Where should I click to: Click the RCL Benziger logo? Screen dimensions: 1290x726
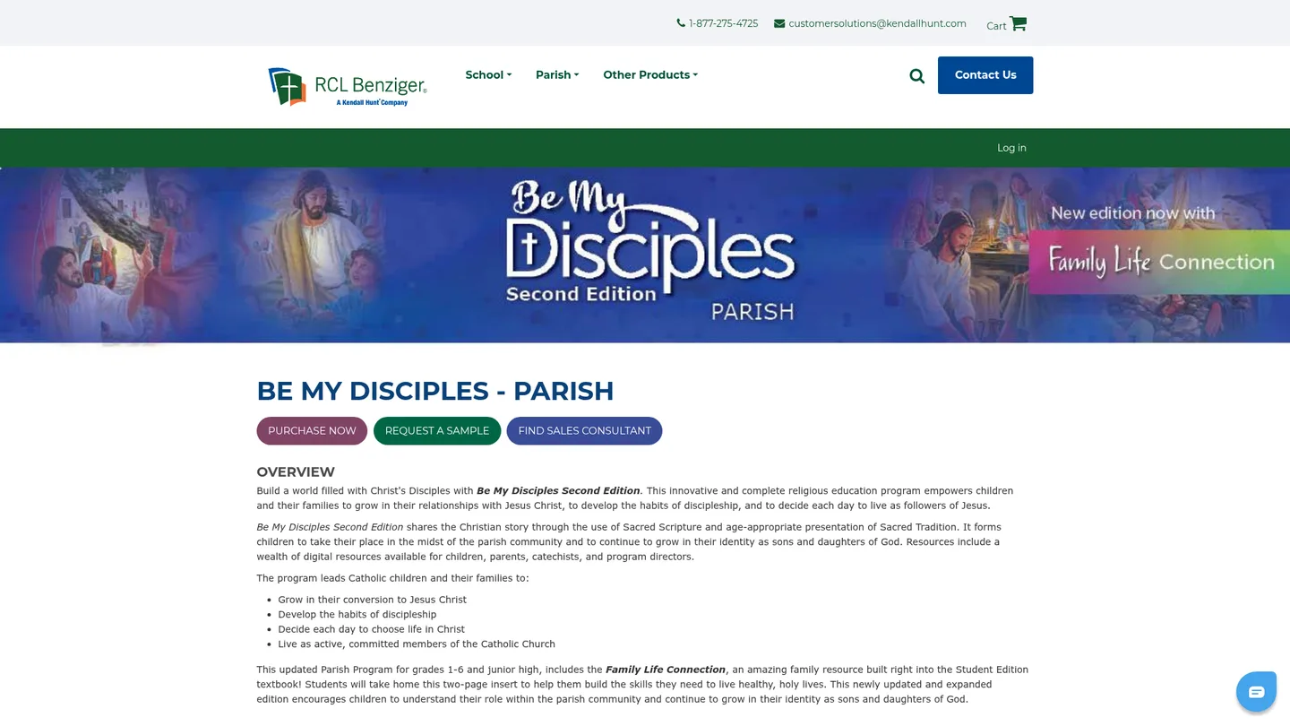click(x=347, y=87)
